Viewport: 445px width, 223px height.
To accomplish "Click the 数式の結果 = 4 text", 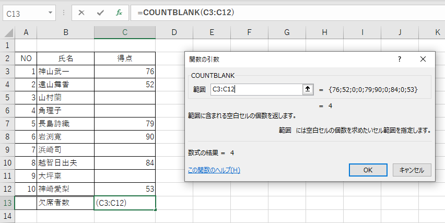I will coord(211,153).
